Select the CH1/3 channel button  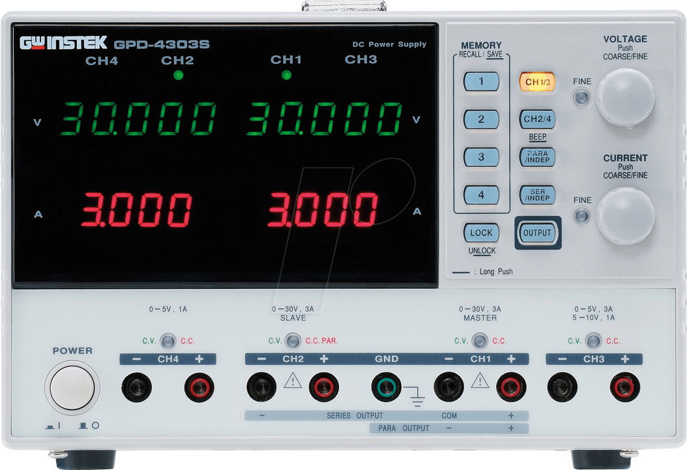[537, 82]
